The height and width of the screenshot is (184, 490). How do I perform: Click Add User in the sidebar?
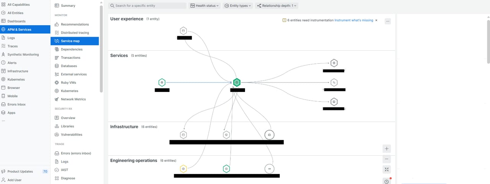click(x=15, y=180)
